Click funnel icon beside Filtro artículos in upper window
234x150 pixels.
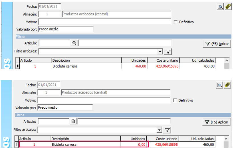[168, 52]
